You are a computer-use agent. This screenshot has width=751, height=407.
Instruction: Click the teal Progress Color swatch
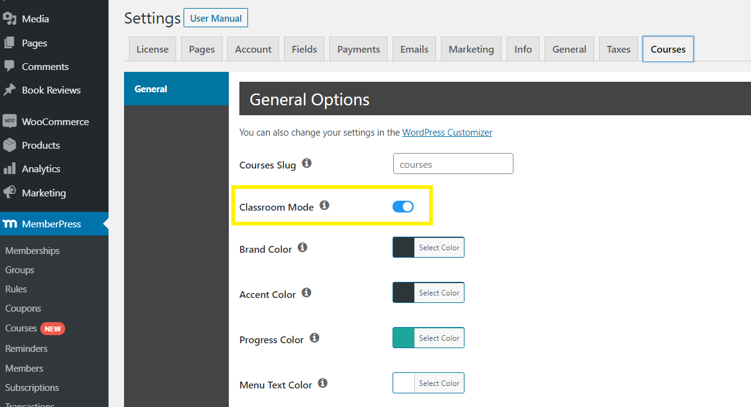(404, 338)
